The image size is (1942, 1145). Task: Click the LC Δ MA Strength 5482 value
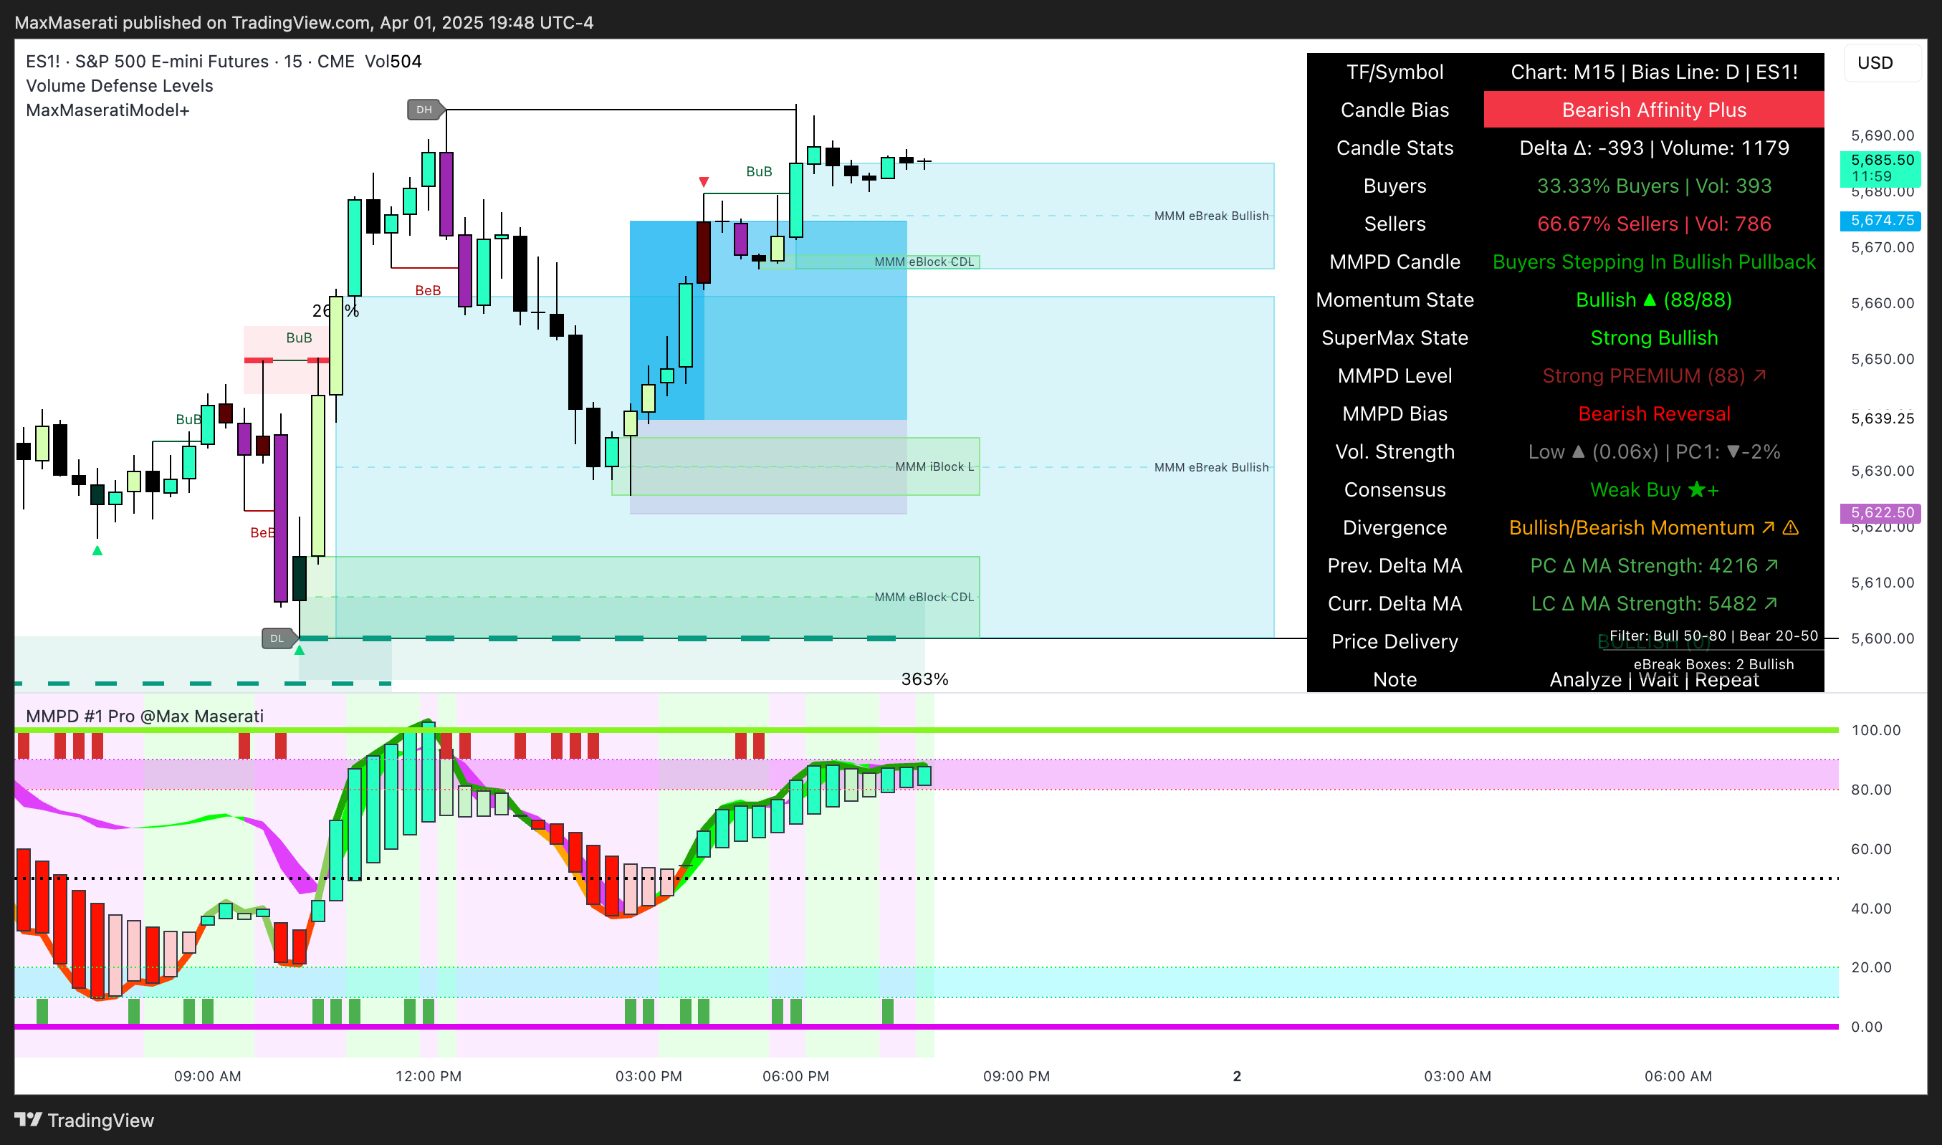[1654, 603]
